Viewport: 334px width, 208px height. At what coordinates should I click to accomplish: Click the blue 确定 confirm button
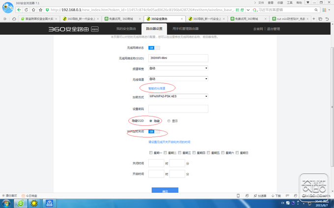tap(165, 190)
